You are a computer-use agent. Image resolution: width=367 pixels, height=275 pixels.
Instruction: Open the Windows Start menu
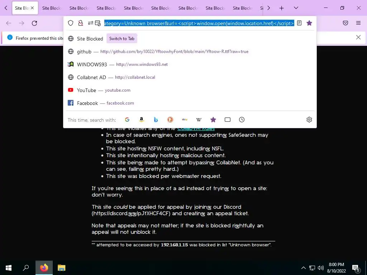click(9, 267)
